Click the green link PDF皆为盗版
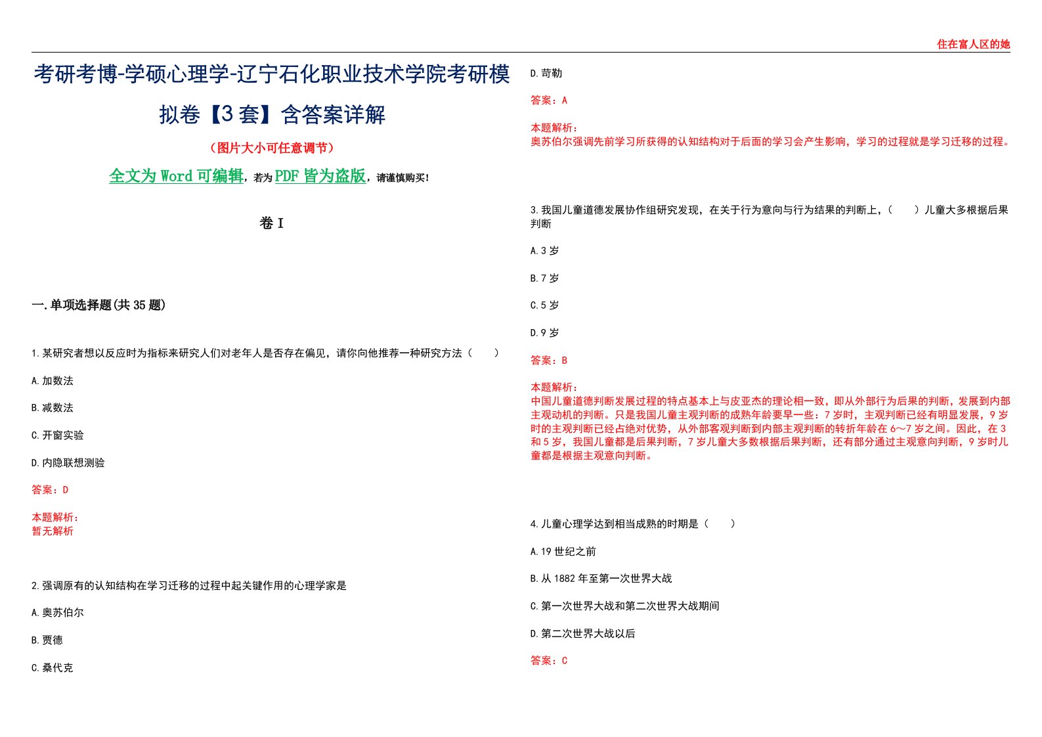 pos(320,176)
